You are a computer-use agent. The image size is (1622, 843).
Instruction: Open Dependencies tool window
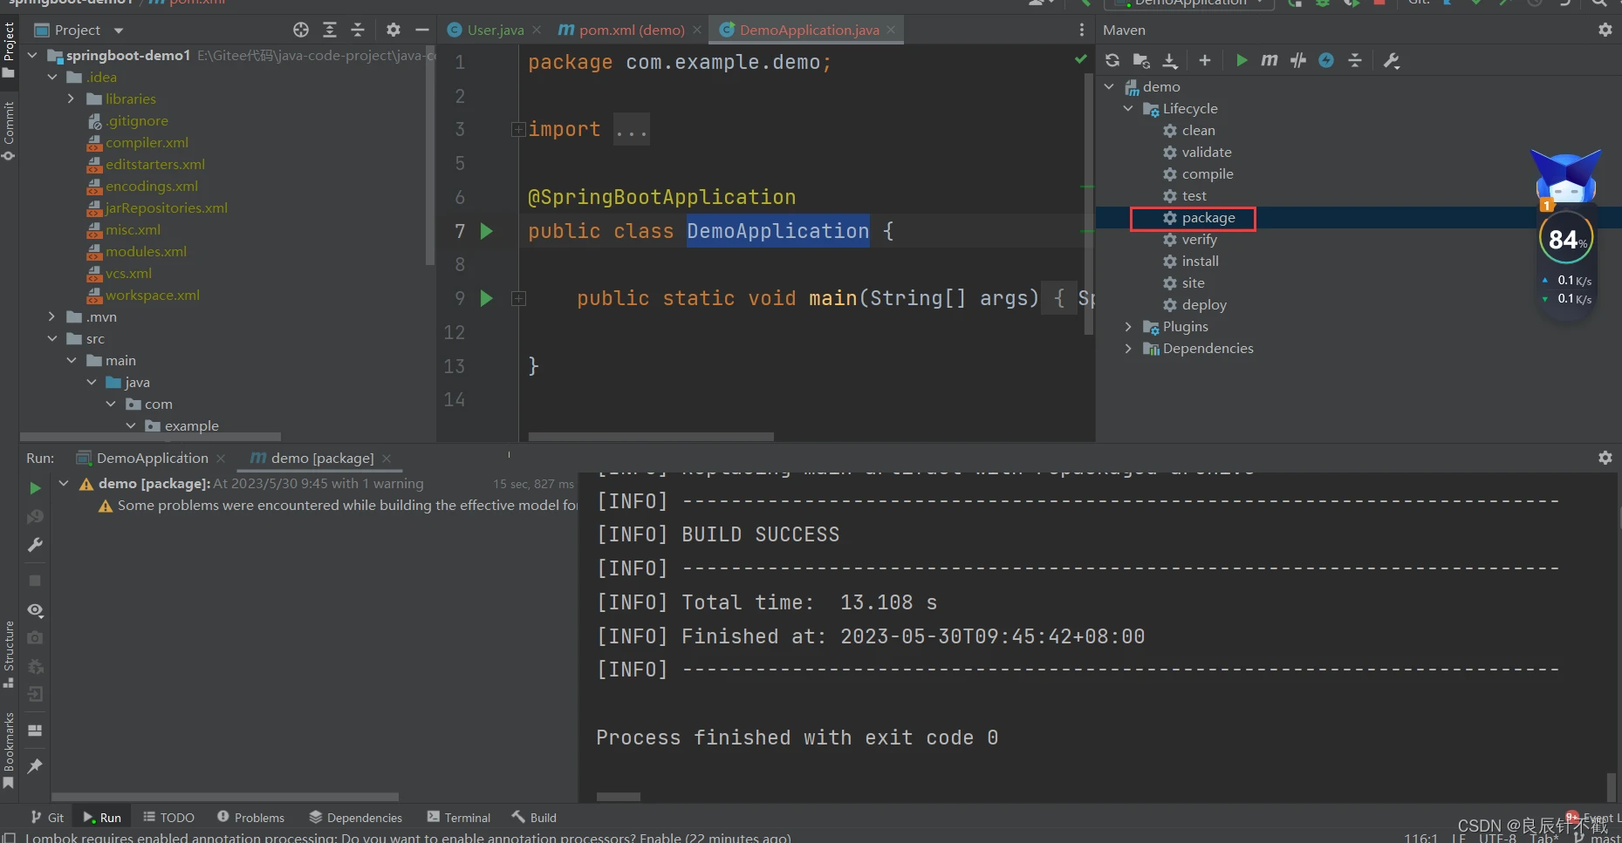point(356,817)
